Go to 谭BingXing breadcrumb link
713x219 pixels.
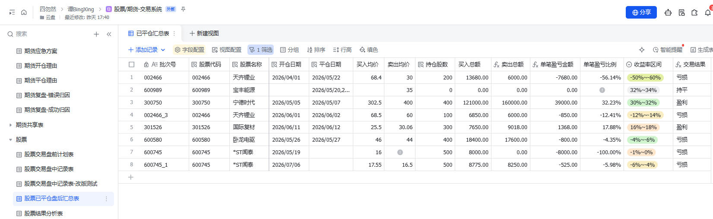(81, 9)
